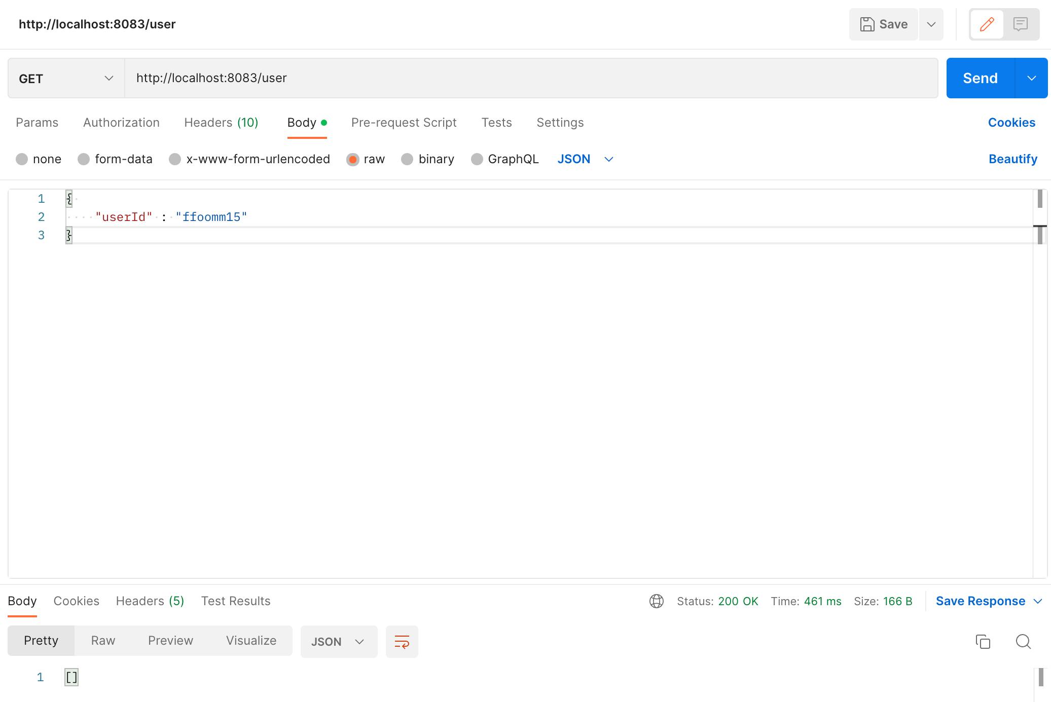Open the Pre-request Script tab

404,123
